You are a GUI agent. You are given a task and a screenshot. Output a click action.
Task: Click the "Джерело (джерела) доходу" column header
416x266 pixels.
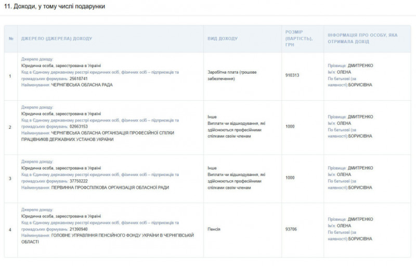click(x=57, y=38)
